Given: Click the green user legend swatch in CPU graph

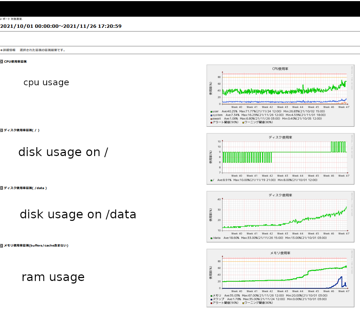Looking at the screenshot, I should (211, 112).
